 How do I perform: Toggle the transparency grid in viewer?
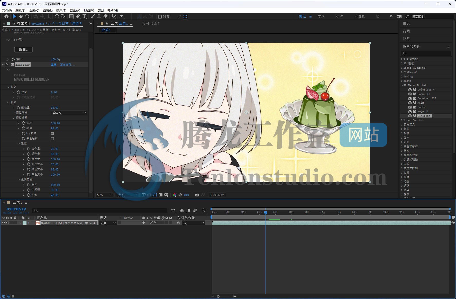pyautogui.click(x=149, y=195)
